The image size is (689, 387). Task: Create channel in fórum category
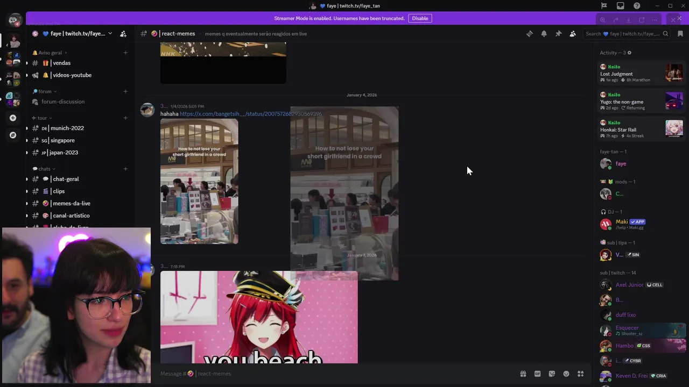point(125,91)
